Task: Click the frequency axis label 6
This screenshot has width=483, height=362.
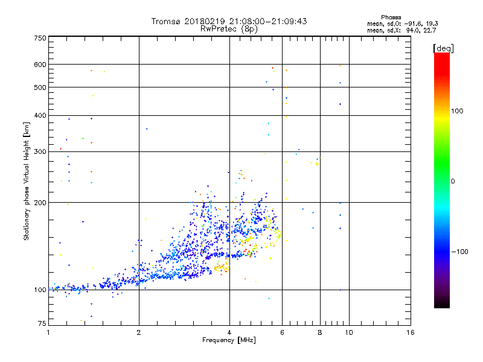Action: tap(282, 332)
